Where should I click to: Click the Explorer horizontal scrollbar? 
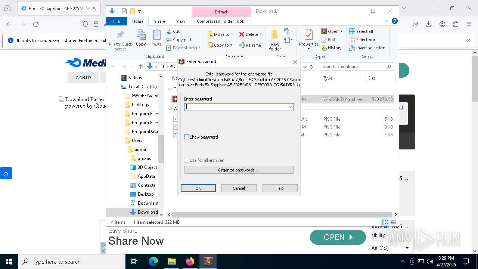tap(282, 214)
